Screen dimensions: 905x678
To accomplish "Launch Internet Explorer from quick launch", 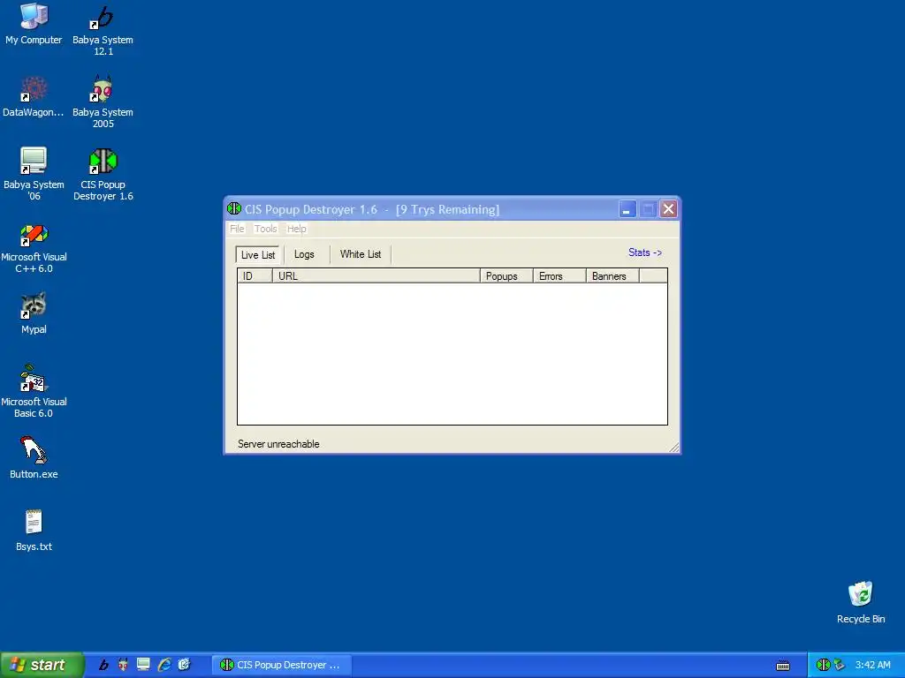I will [164, 665].
